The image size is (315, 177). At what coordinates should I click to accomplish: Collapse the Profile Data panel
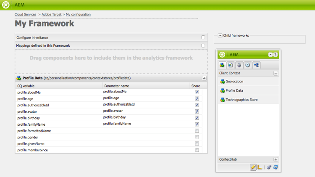pyautogui.click(x=204, y=78)
